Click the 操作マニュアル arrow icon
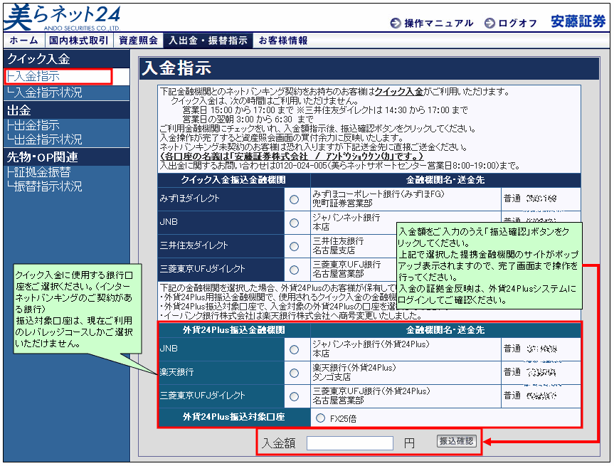 pos(396,23)
